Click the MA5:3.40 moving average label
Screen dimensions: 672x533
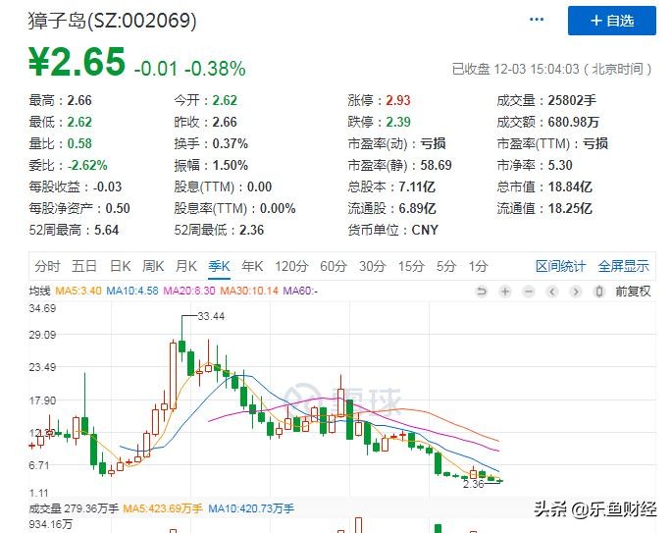[x=78, y=291]
